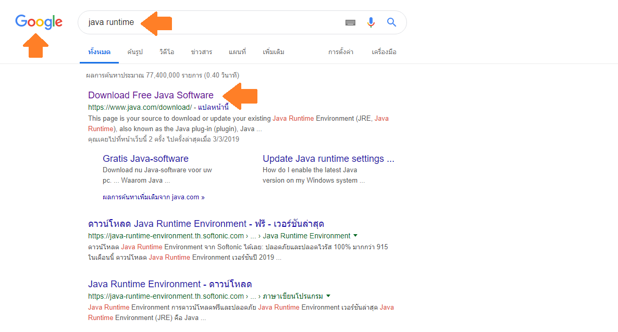Switch to the วิดีโอ (Videos) tab
Screen dimensions: 618x332
pyautogui.click(x=167, y=52)
